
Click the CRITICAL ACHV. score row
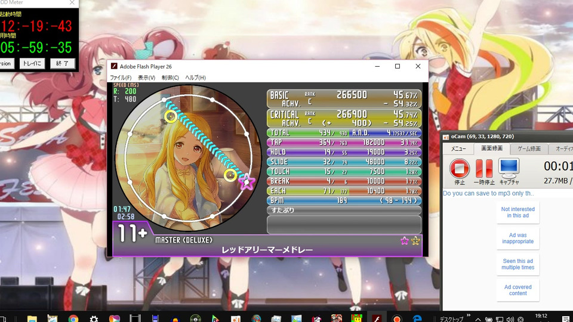tap(344, 118)
